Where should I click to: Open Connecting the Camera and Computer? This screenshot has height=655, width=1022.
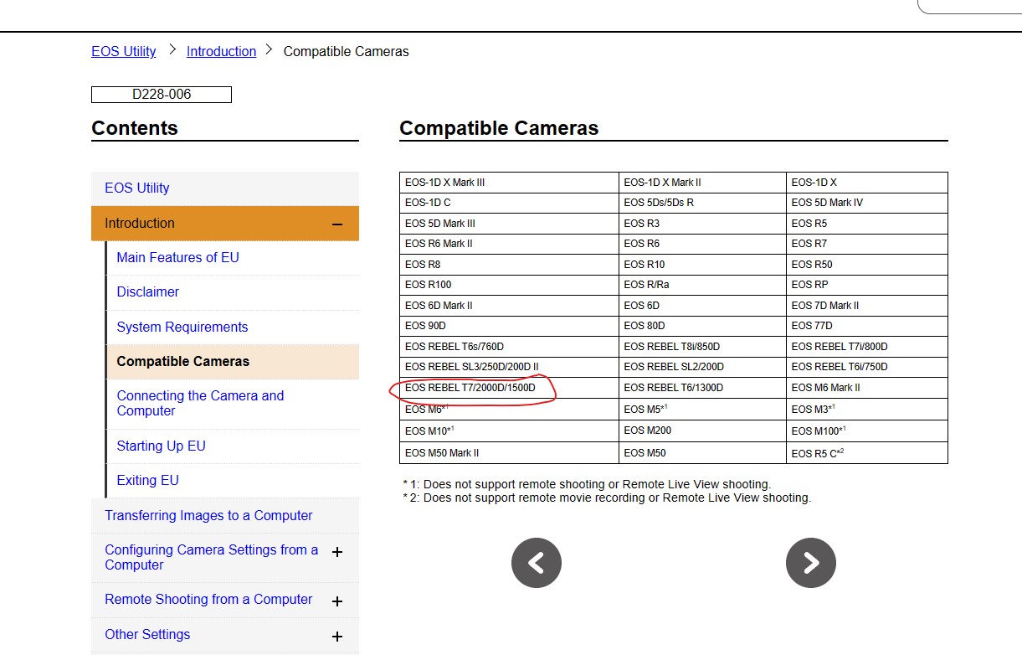pyautogui.click(x=199, y=403)
